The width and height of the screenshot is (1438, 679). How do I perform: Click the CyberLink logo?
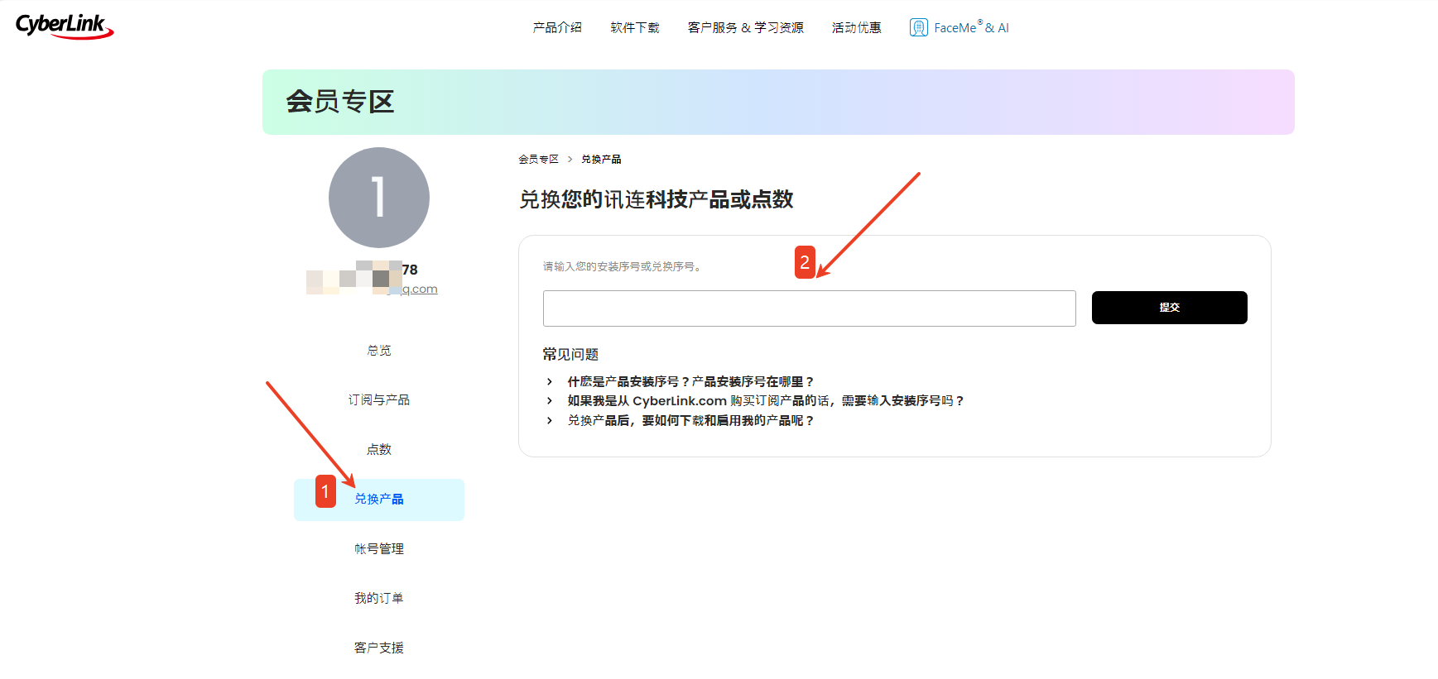click(x=65, y=26)
